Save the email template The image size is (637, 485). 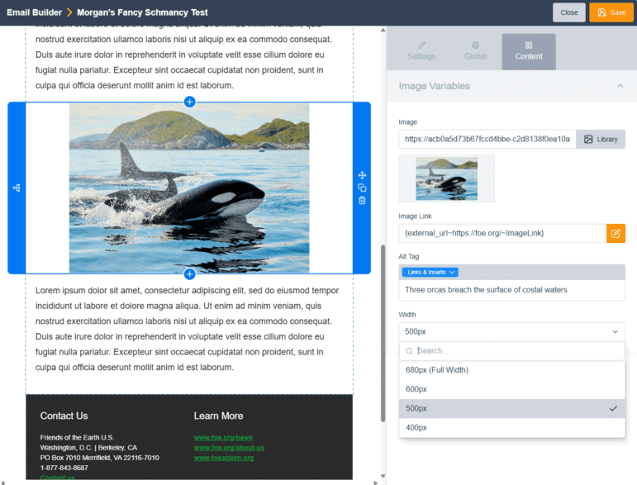point(611,12)
